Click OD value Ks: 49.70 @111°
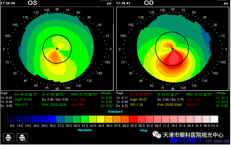 click(142, 95)
